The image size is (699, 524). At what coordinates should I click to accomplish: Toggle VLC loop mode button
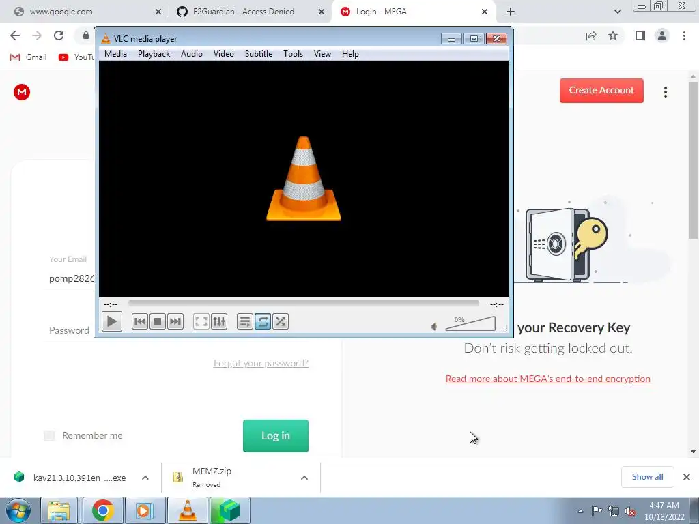(x=263, y=321)
